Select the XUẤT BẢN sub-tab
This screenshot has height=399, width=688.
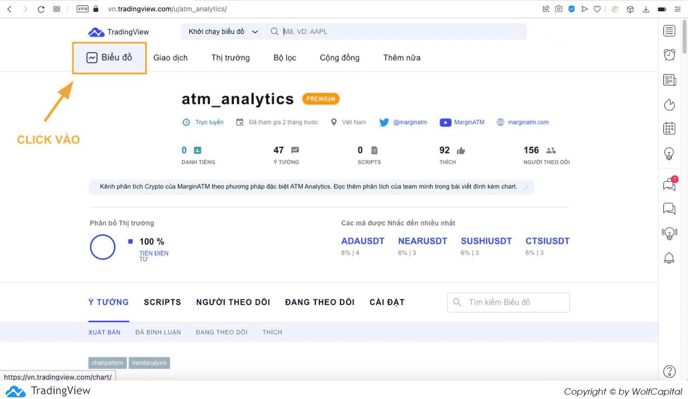coord(104,332)
